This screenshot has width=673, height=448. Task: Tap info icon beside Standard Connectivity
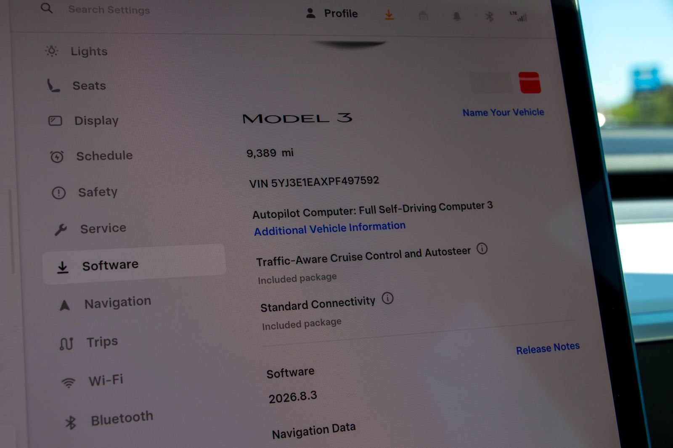[x=387, y=298]
